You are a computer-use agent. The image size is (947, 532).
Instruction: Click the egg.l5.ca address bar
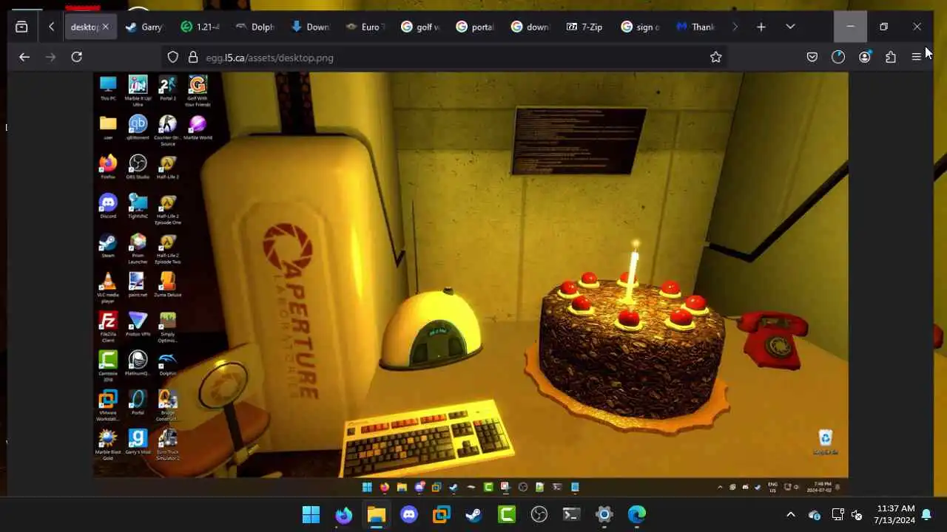[444, 57]
